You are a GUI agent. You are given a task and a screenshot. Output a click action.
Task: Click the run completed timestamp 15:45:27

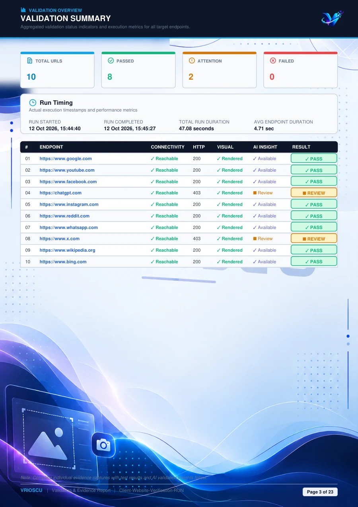coord(130,129)
